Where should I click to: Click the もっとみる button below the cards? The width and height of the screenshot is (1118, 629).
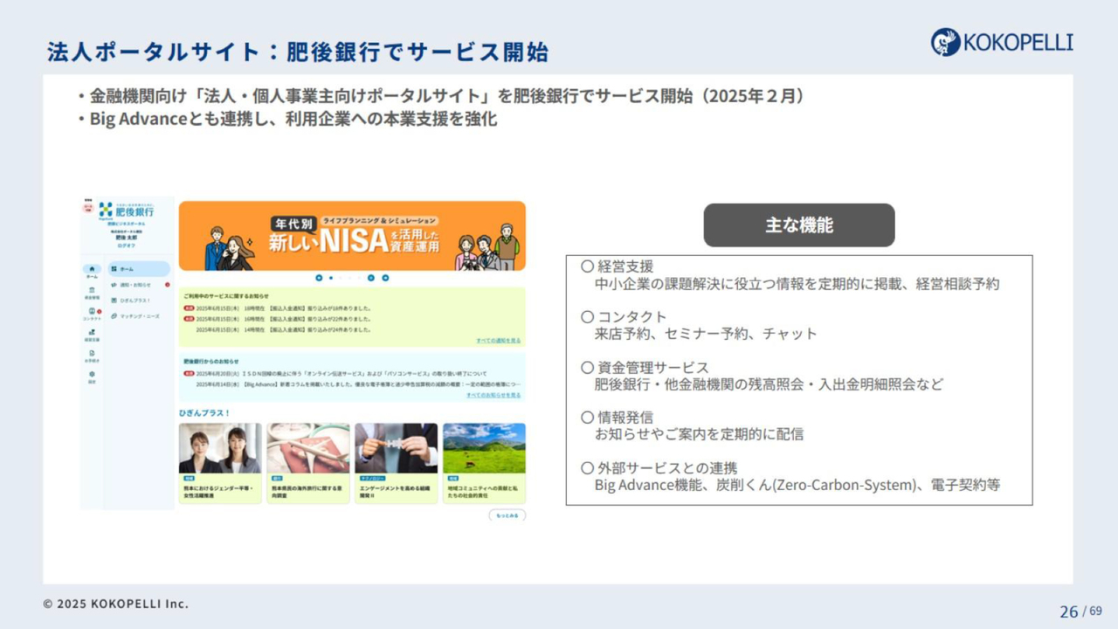pyautogui.click(x=507, y=515)
